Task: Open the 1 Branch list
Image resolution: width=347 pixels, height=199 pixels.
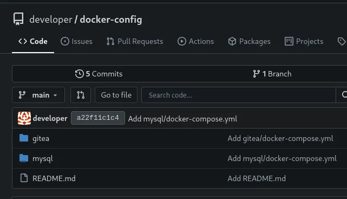Action: (272, 74)
